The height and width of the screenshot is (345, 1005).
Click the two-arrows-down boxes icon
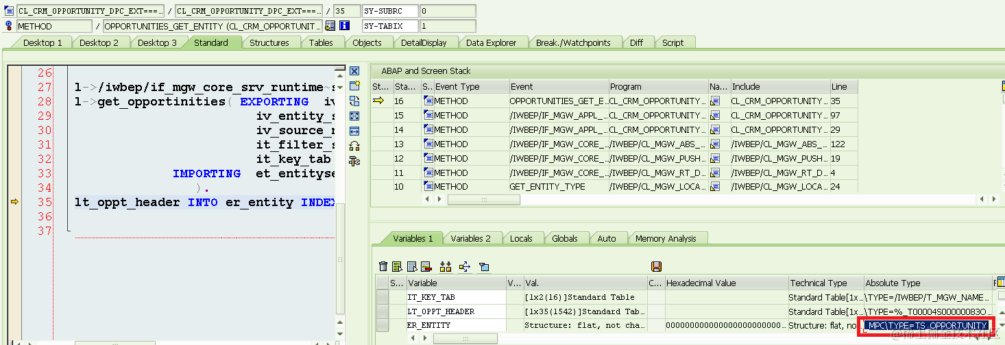coord(446,266)
